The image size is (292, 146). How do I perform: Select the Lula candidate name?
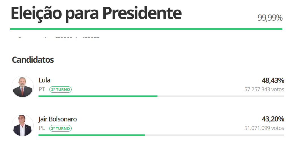(44, 80)
